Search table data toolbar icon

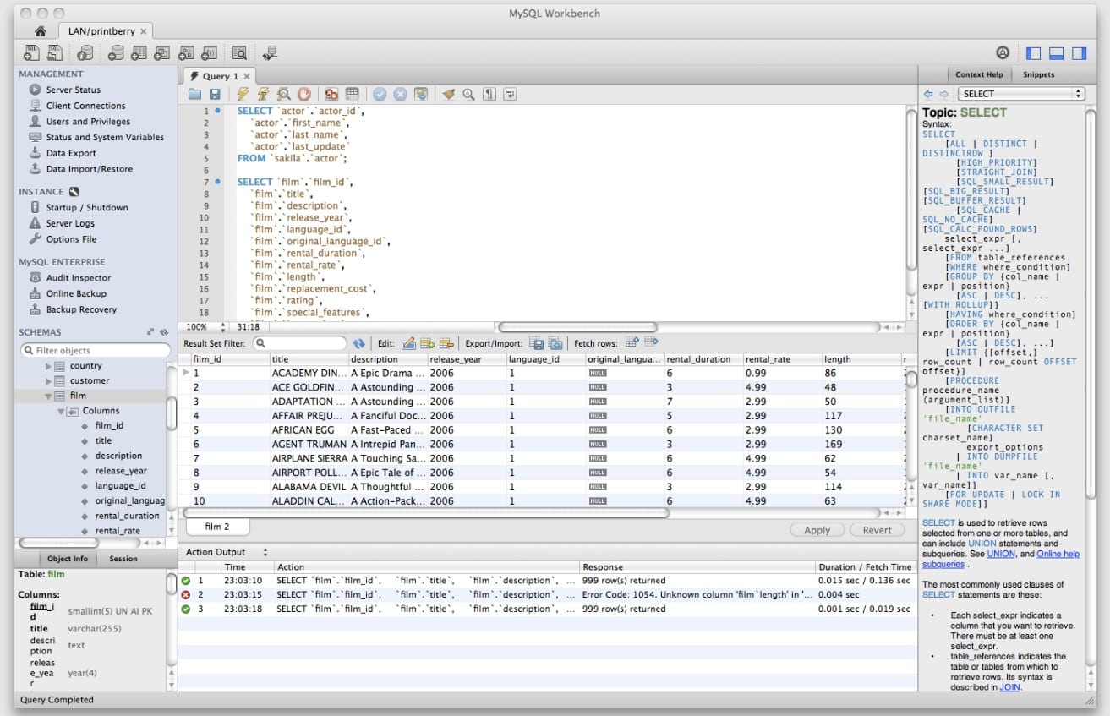(x=239, y=53)
